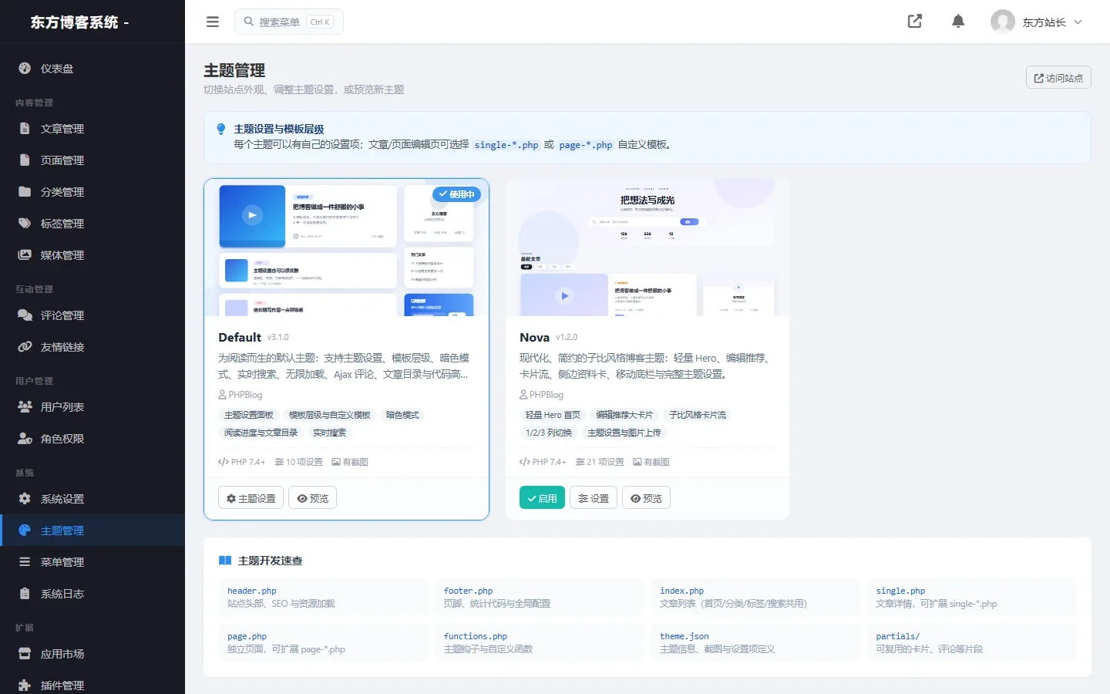Click the 访问站点 button
The width and height of the screenshot is (1110, 694).
point(1058,77)
